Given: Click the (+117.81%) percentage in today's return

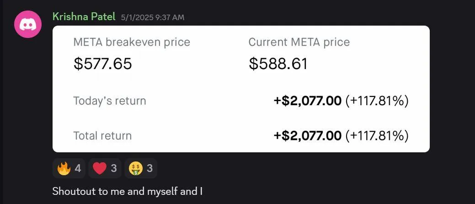Looking at the screenshot, I should 377,101.
